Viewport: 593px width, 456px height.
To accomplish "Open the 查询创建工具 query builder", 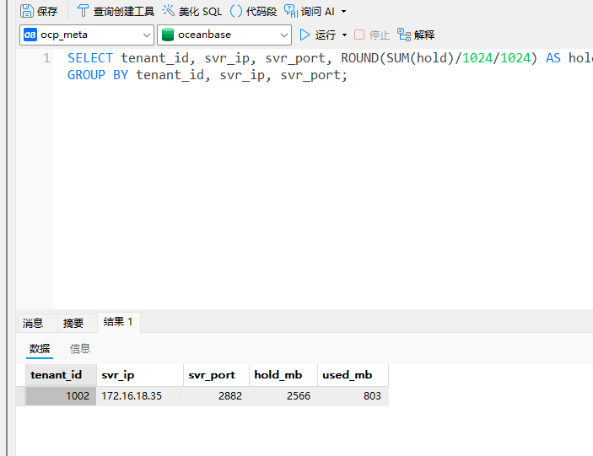I will point(83,11).
